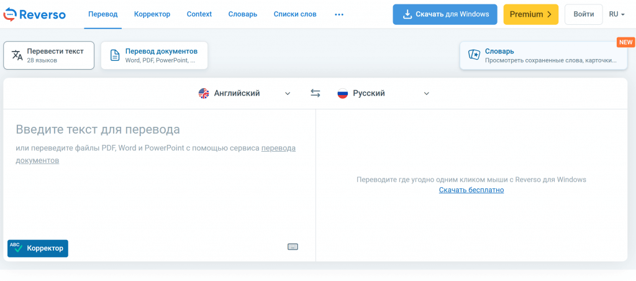Click the document icon in Перевод документов
636x281 pixels.
pyautogui.click(x=115, y=55)
